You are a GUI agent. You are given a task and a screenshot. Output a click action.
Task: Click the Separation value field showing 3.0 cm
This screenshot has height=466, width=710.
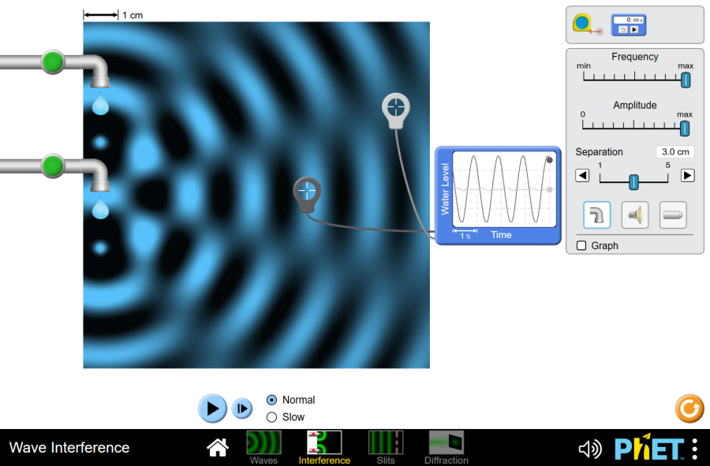coord(674,151)
